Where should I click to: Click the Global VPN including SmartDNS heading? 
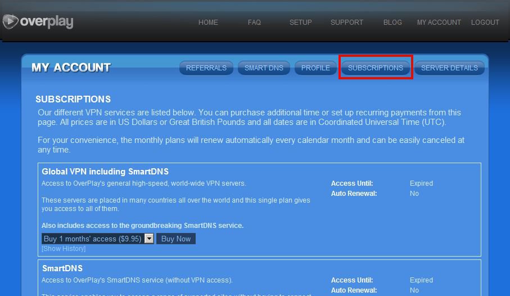(x=105, y=172)
